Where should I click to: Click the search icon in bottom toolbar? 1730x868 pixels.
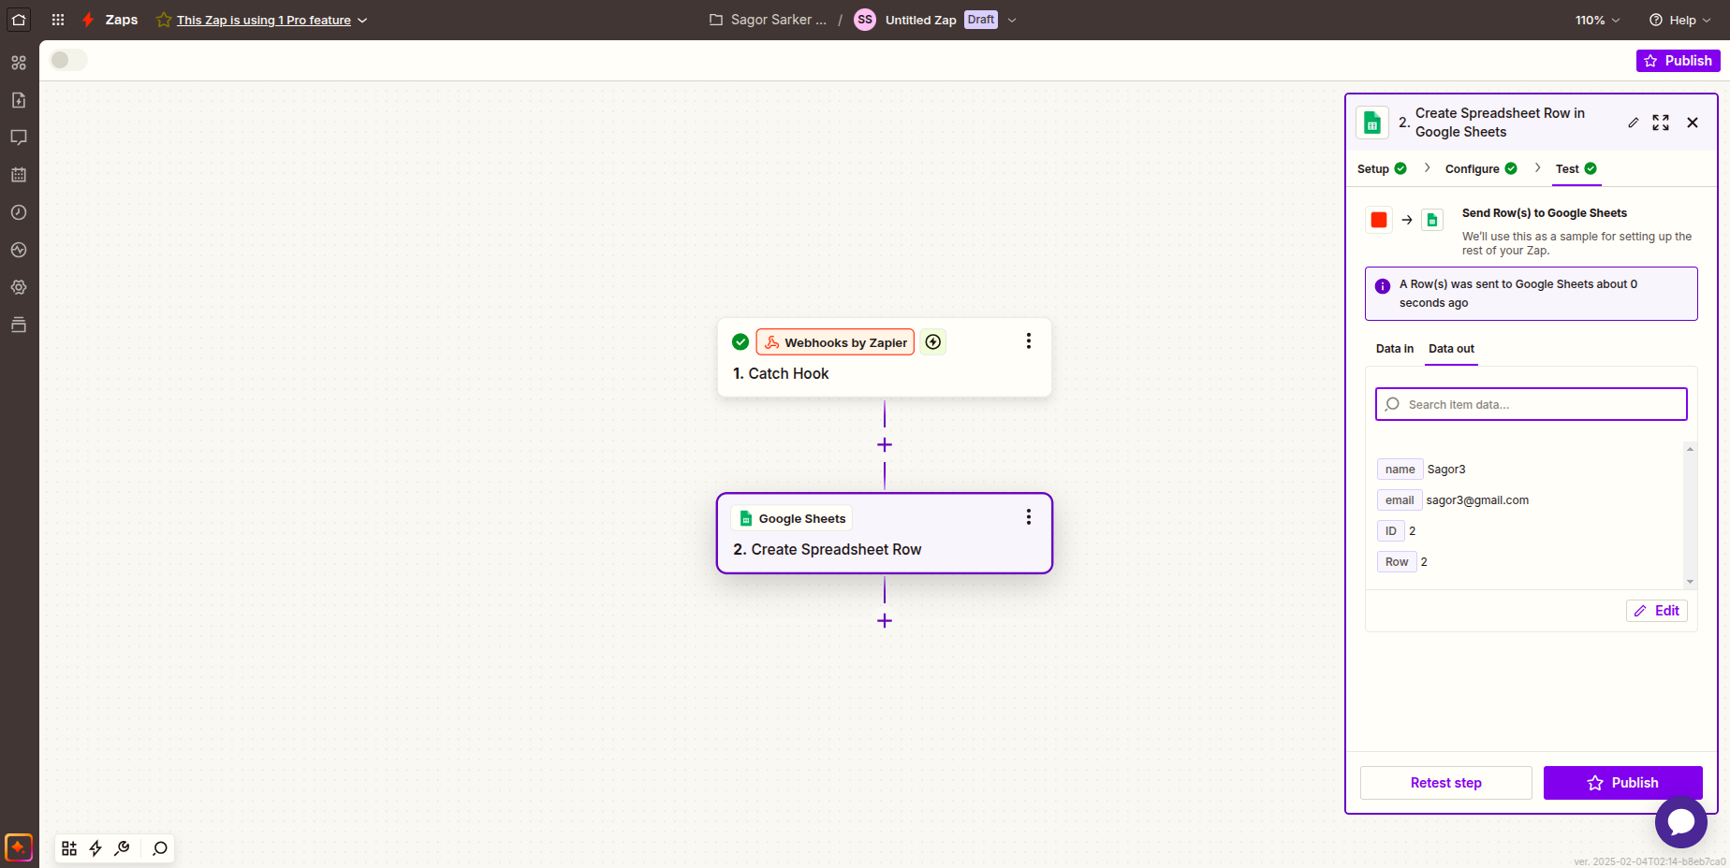[160, 848]
